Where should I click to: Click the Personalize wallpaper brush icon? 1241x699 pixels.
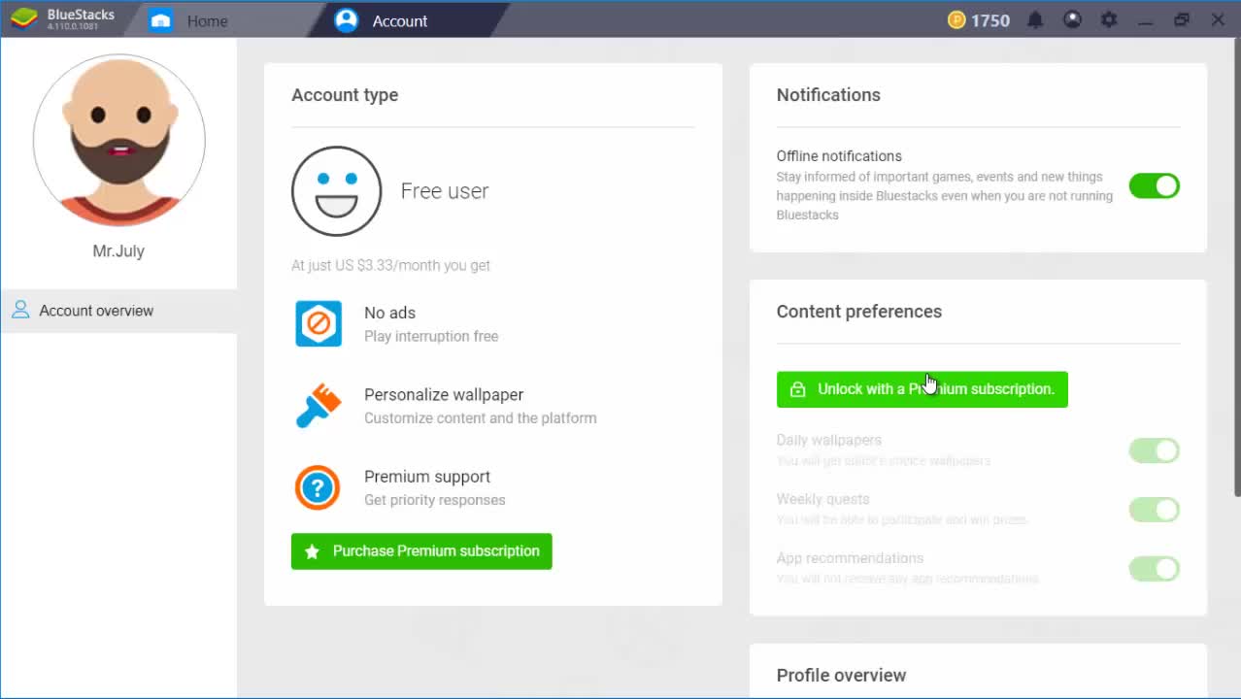319,406
